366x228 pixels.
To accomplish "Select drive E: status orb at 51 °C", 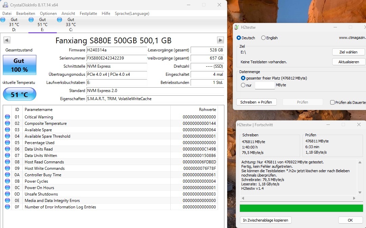I will click(31, 20).
